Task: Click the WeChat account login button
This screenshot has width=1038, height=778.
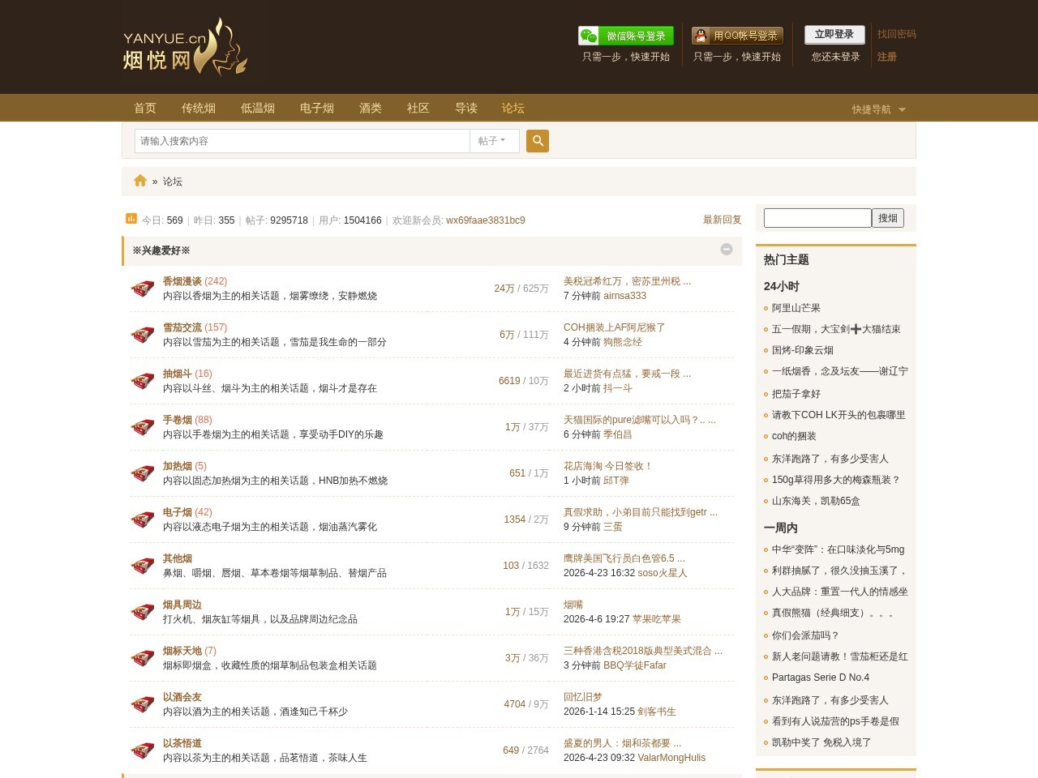Action: (625, 36)
